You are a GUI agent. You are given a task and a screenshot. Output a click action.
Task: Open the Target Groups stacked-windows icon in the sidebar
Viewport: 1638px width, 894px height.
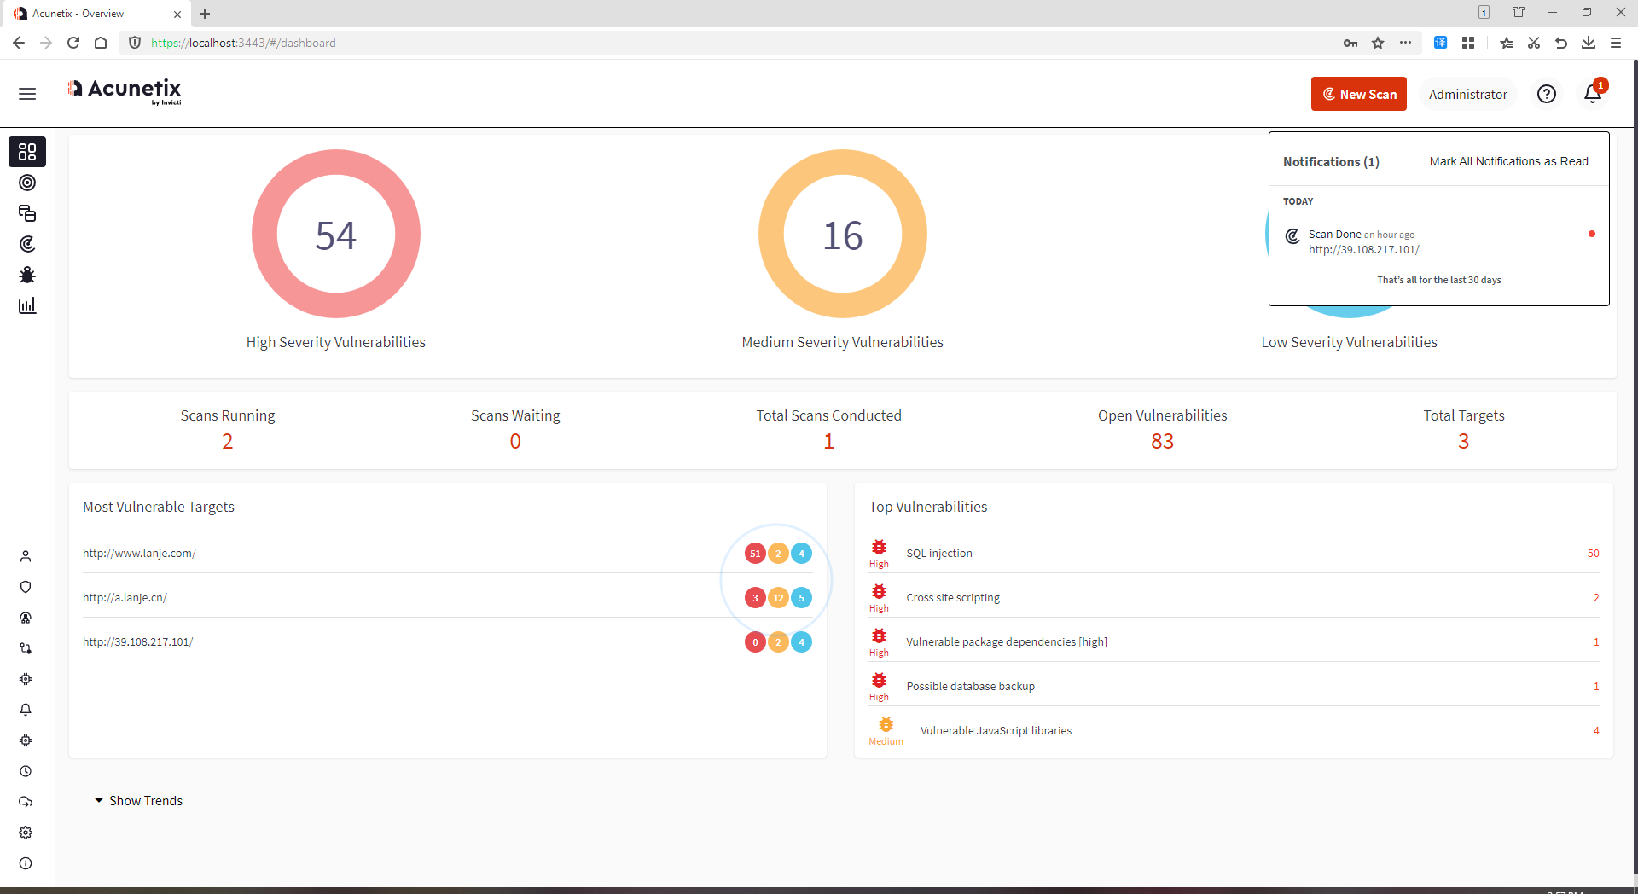[x=27, y=213]
